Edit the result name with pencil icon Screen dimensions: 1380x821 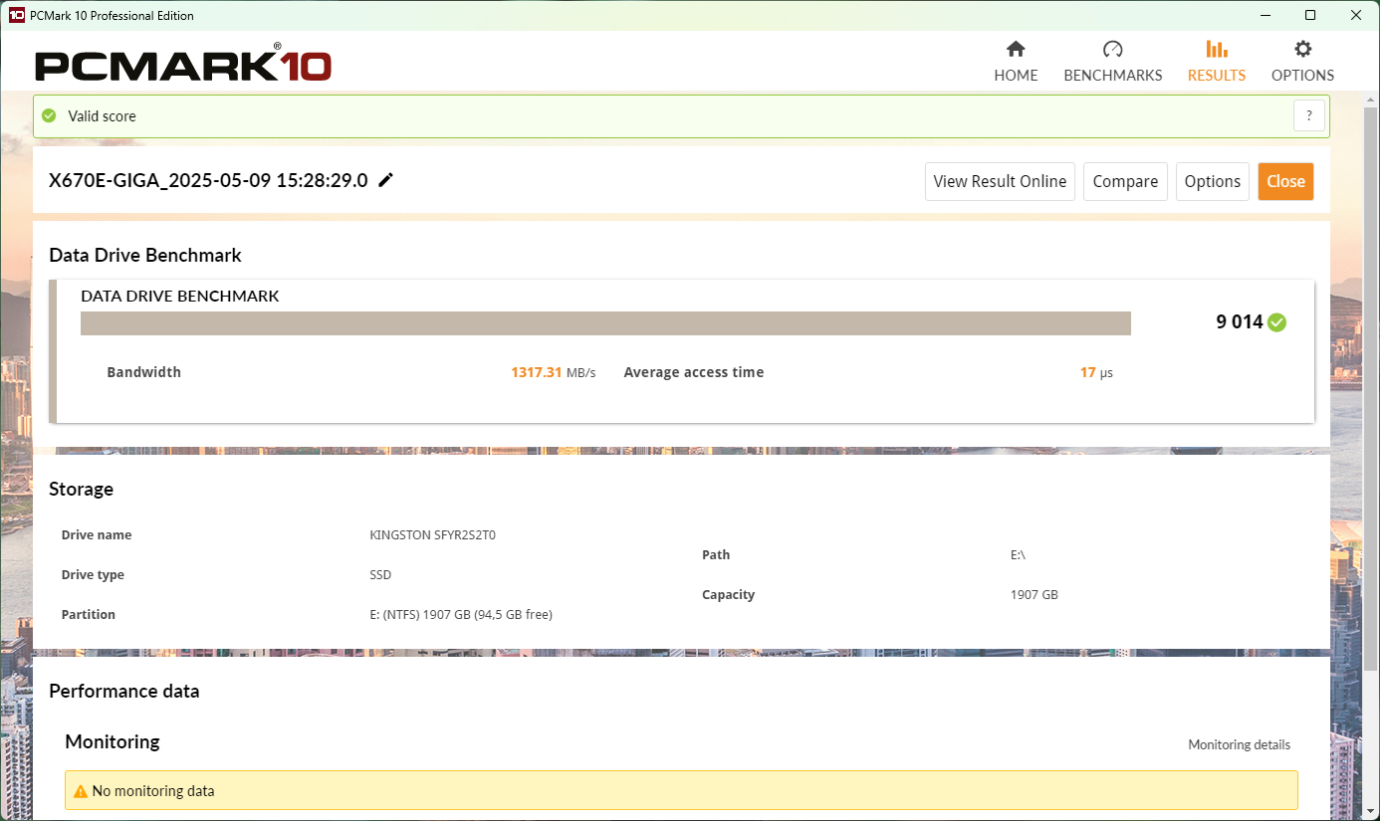[x=386, y=180]
